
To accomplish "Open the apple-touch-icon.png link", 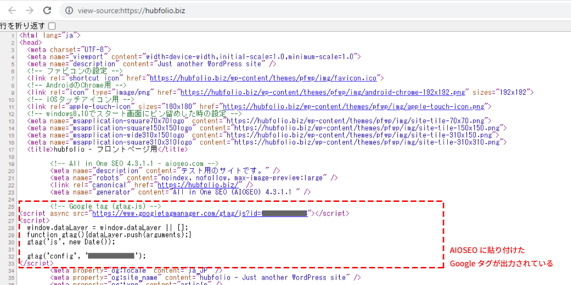I will tap(354, 106).
